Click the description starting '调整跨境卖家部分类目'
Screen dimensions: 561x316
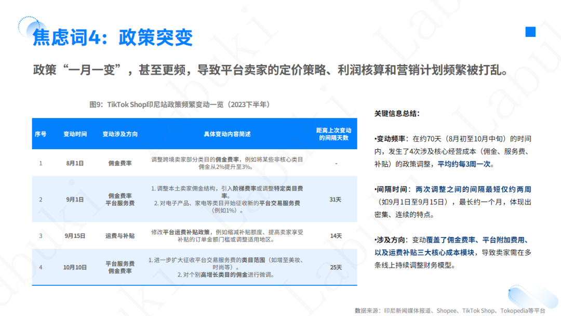pos(227,163)
